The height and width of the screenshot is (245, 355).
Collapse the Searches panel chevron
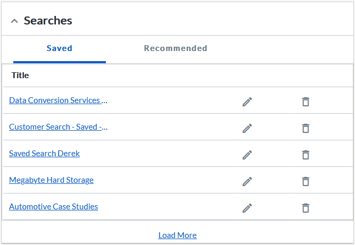pyautogui.click(x=14, y=21)
